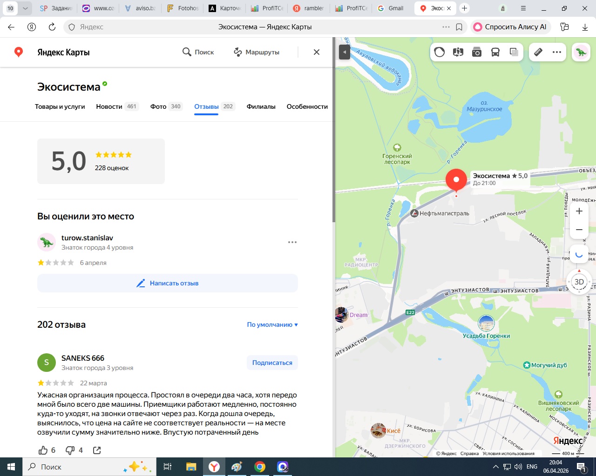Open File Explorer from the taskbar

click(x=191, y=467)
